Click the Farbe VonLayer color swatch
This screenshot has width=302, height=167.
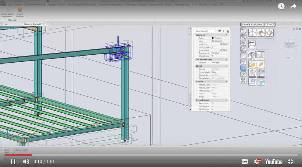pyautogui.click(x=213, y=38)
